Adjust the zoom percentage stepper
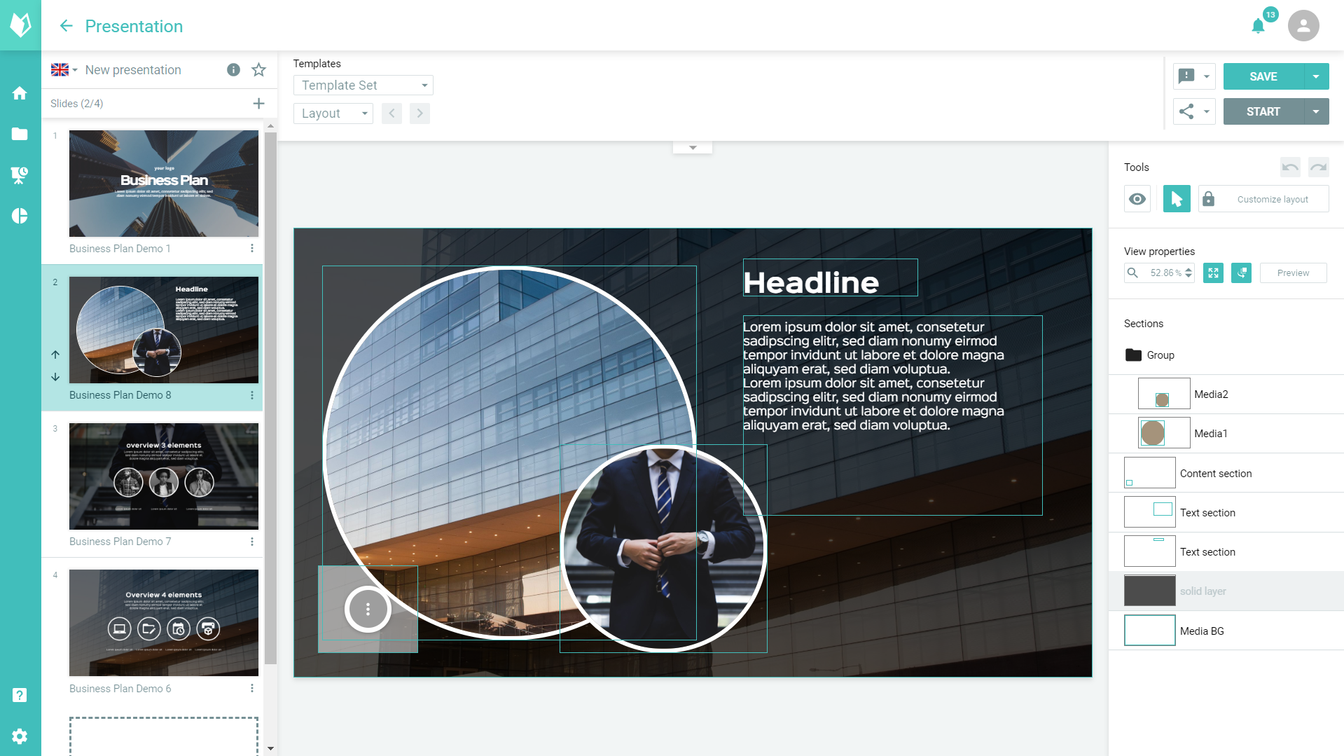 tap(1189, 273)
